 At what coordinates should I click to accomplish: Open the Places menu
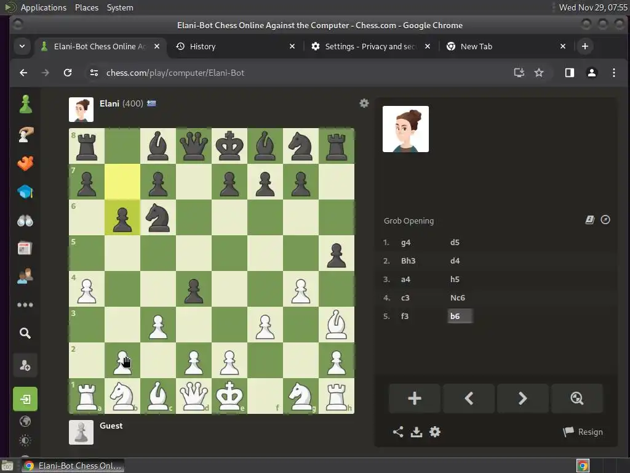point(87,7)
